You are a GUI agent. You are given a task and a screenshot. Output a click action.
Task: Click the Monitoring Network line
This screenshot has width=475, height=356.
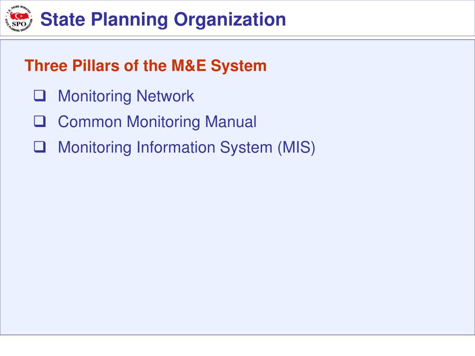(x=126, y=96)
